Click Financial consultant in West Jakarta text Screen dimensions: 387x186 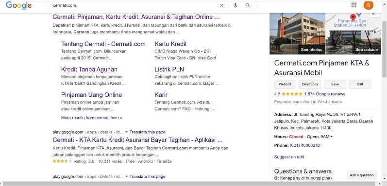tap(308, 102)
